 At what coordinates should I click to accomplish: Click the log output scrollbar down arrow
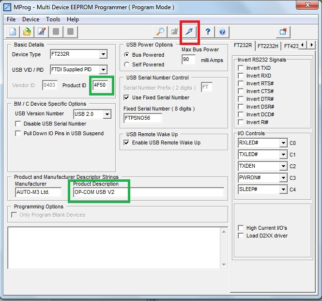pos(224,264)
